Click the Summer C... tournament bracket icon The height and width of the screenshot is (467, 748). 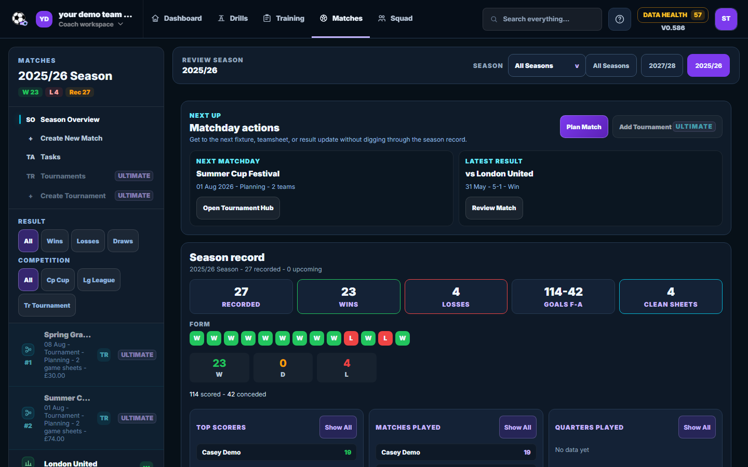point(28,413)
